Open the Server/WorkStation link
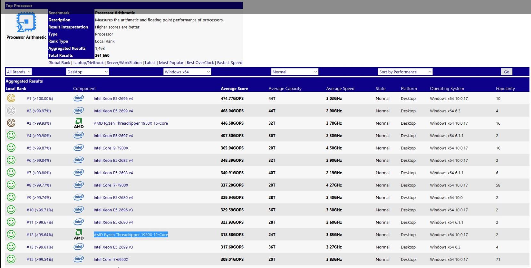 click(124, 63)
